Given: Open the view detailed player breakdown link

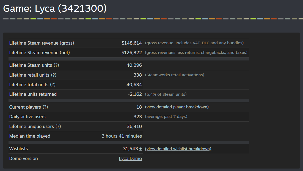Looking at the screenshot, I should [x=177, y=107].
